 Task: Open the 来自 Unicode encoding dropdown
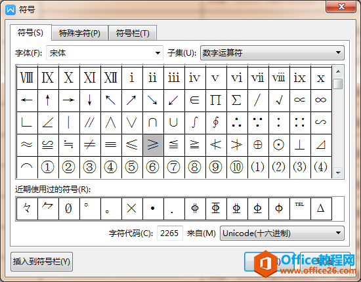click(282, 233)
